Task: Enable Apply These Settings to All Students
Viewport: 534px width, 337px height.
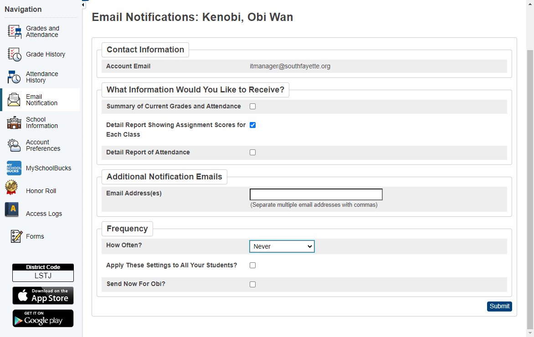Action: click(x=253, y=265)
